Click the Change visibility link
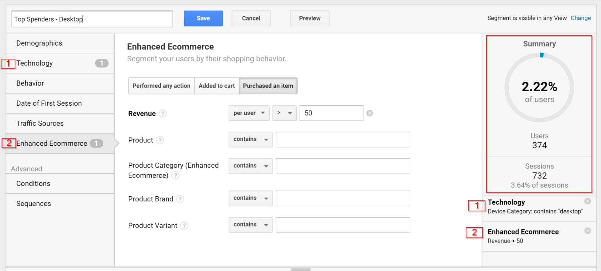The width and height of the screenshot is (601, 271). point(580,18)
